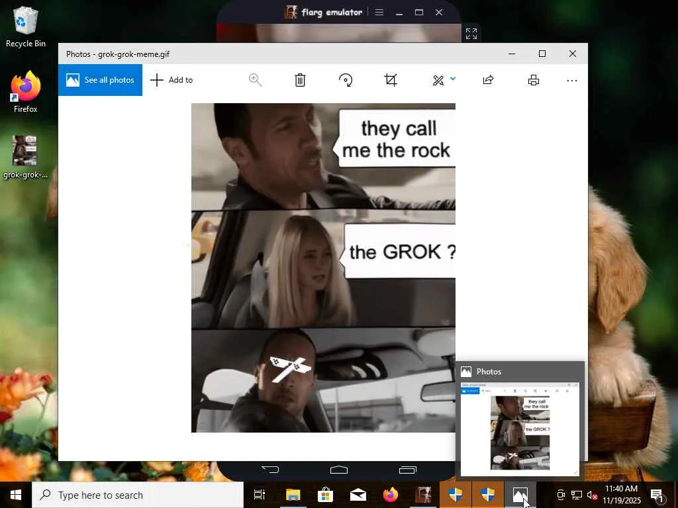678x508 pixels.
Task: Maximize the Photos window
Action: pyautogui.click(x=542, y=54)
